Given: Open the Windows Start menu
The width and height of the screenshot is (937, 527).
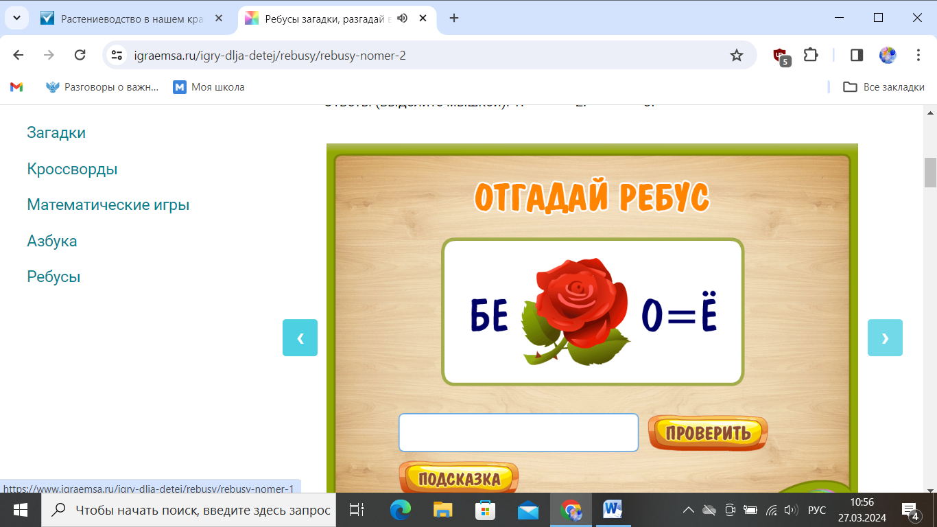Looking at the screenshot, I should pyautogui.click(x=21, y=510).
